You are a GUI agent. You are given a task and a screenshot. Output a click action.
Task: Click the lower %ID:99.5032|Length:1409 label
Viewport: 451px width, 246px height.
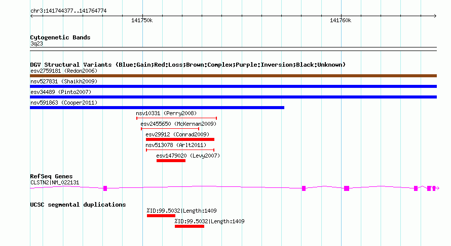tap(209, 221)
